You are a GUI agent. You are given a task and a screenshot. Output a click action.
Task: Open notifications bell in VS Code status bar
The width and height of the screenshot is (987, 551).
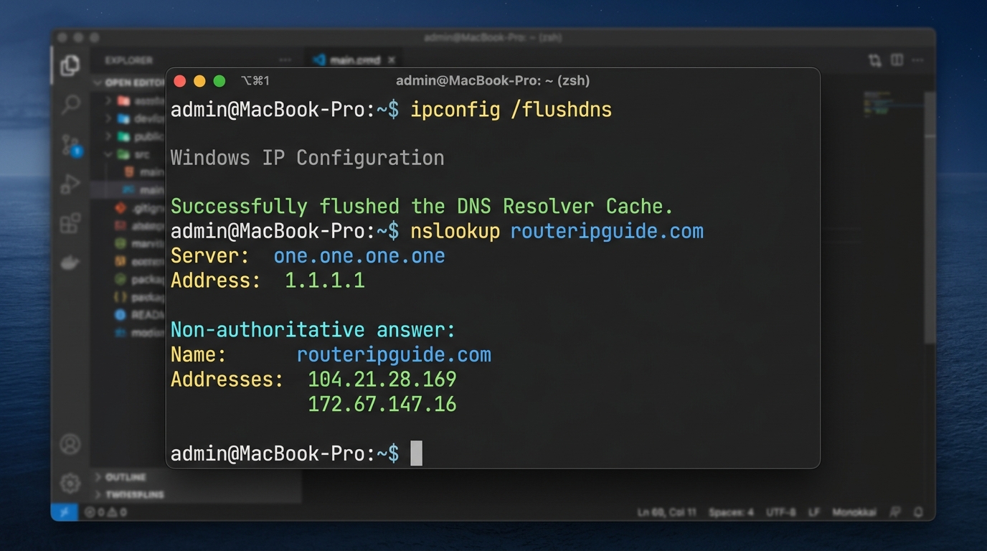[918, 512]
